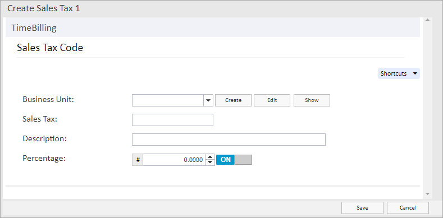Expand the Shortcuts menu
Screen dimensions: 443x218
point(399,73)
